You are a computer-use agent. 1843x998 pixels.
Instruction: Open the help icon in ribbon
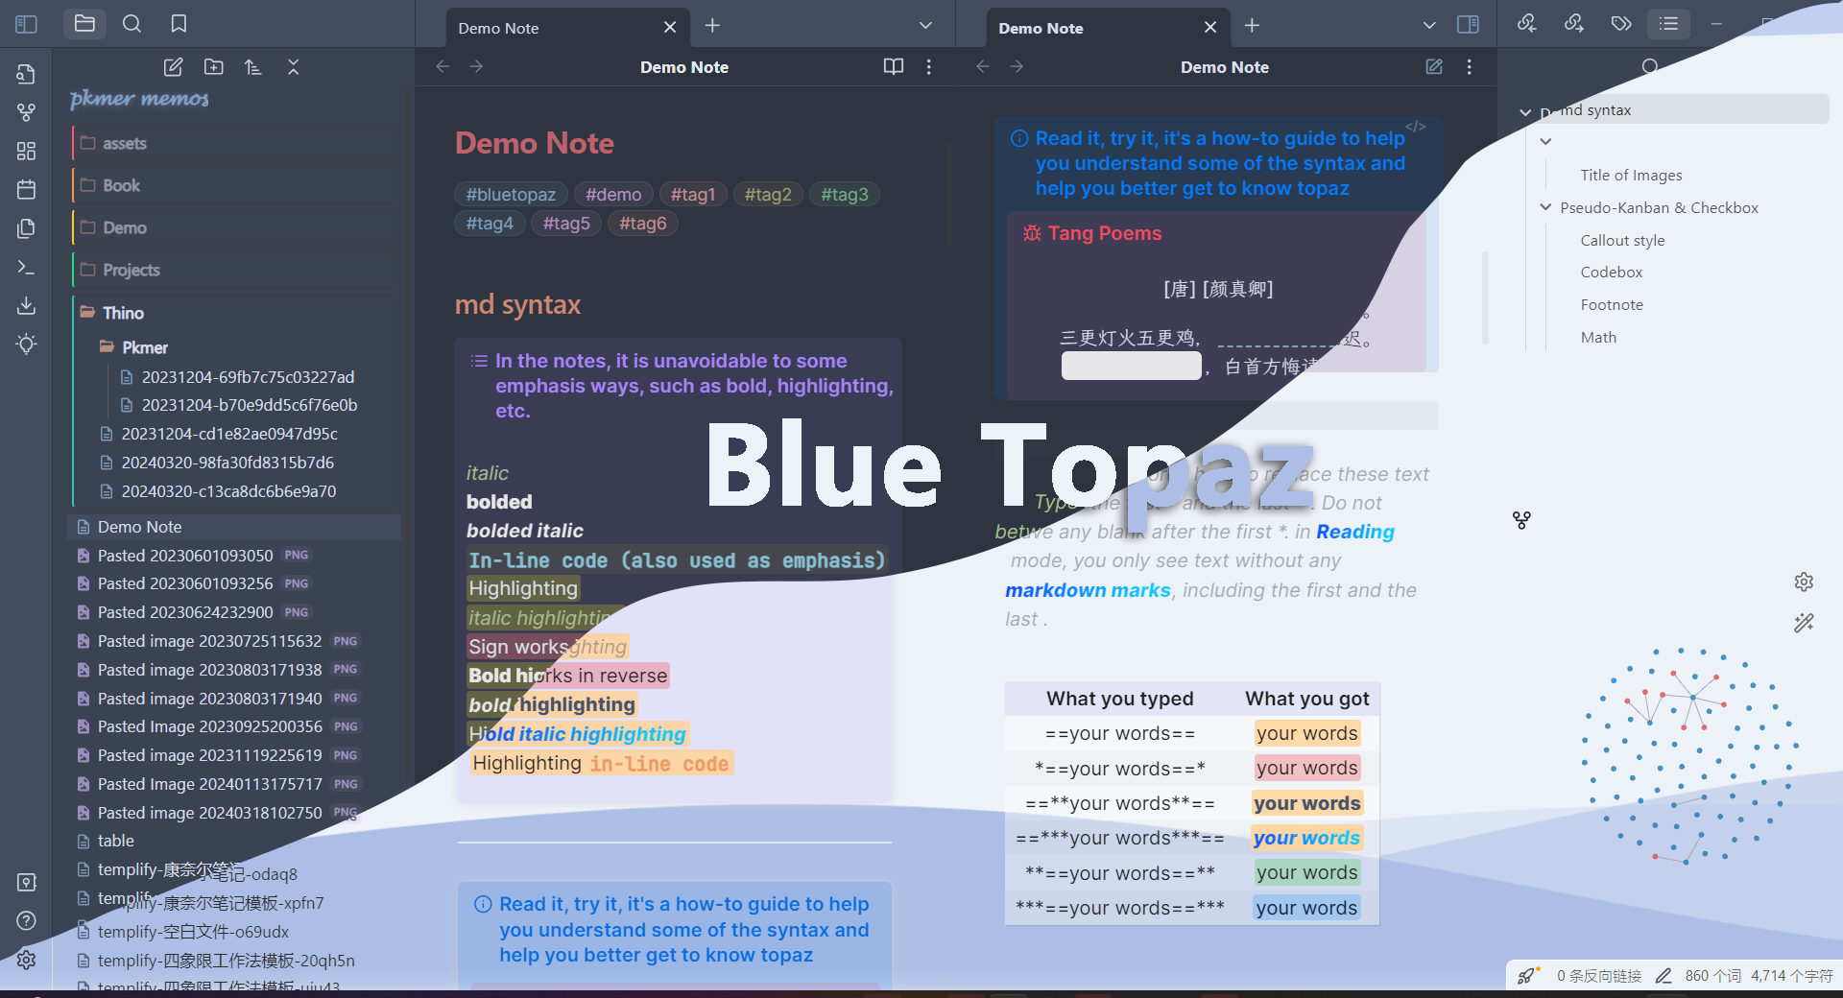pos(26,920)
